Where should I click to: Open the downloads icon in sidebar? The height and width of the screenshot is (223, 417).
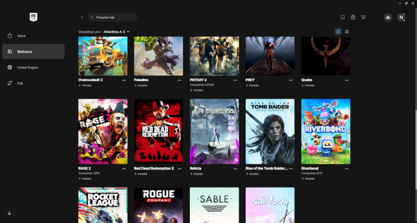point(9,213)
